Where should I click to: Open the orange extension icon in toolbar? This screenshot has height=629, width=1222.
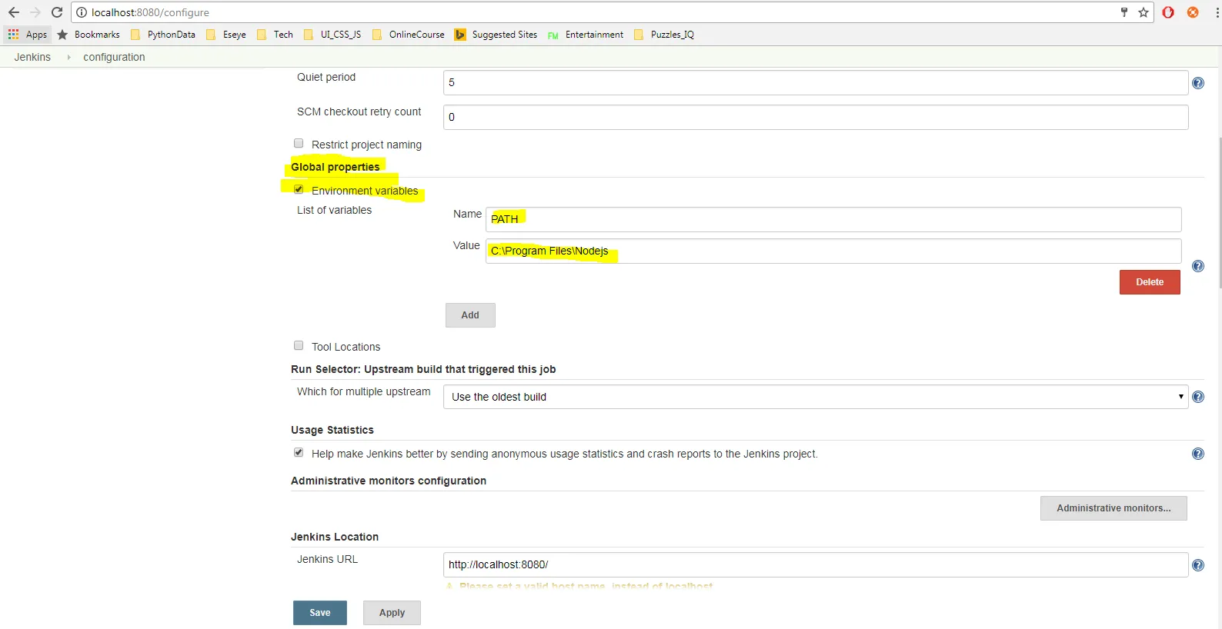(x=1193, y=12)
